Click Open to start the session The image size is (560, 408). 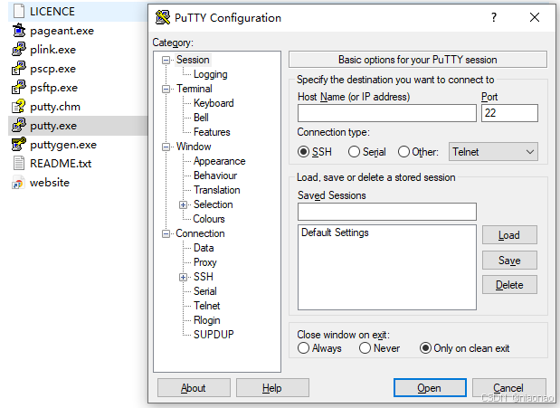pyautogui.click(x=430, y=387)
